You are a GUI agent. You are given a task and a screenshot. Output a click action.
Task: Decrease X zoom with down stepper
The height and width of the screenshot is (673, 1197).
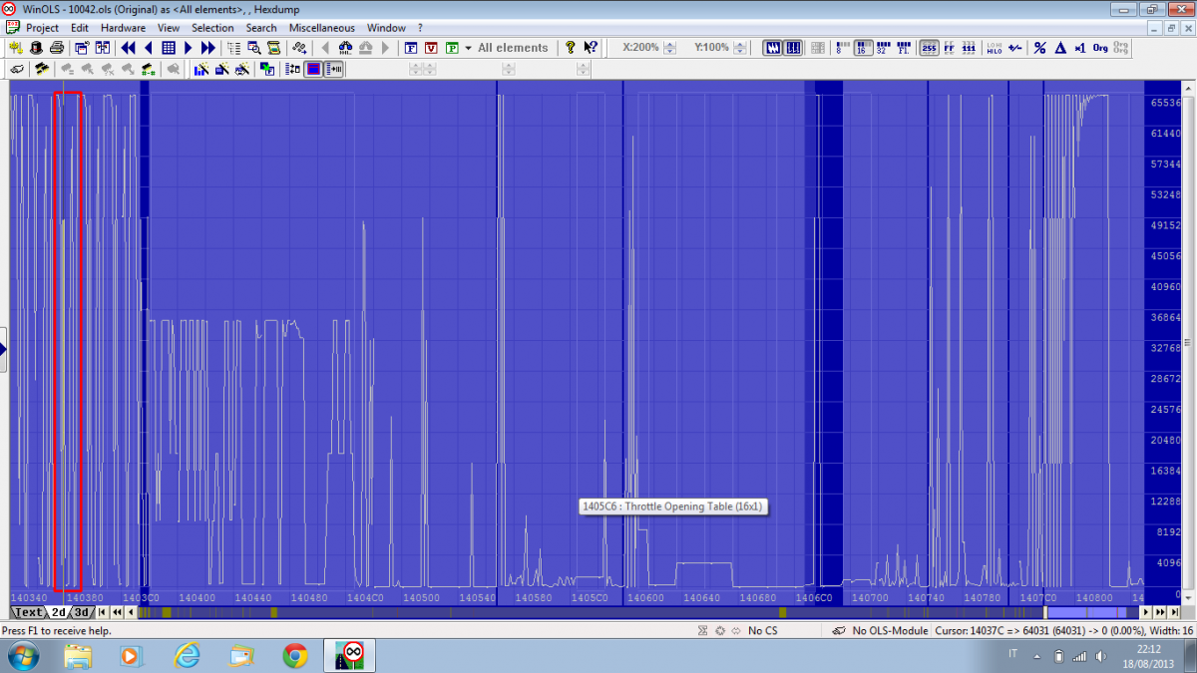pyautogui.click(x=670, y=51)
